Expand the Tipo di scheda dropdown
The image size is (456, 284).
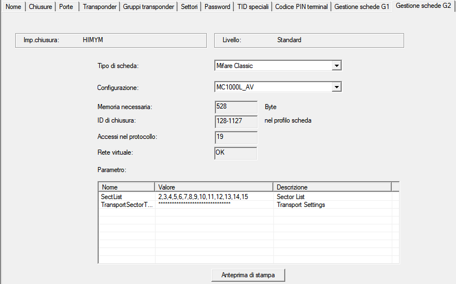tap(337, 66)
